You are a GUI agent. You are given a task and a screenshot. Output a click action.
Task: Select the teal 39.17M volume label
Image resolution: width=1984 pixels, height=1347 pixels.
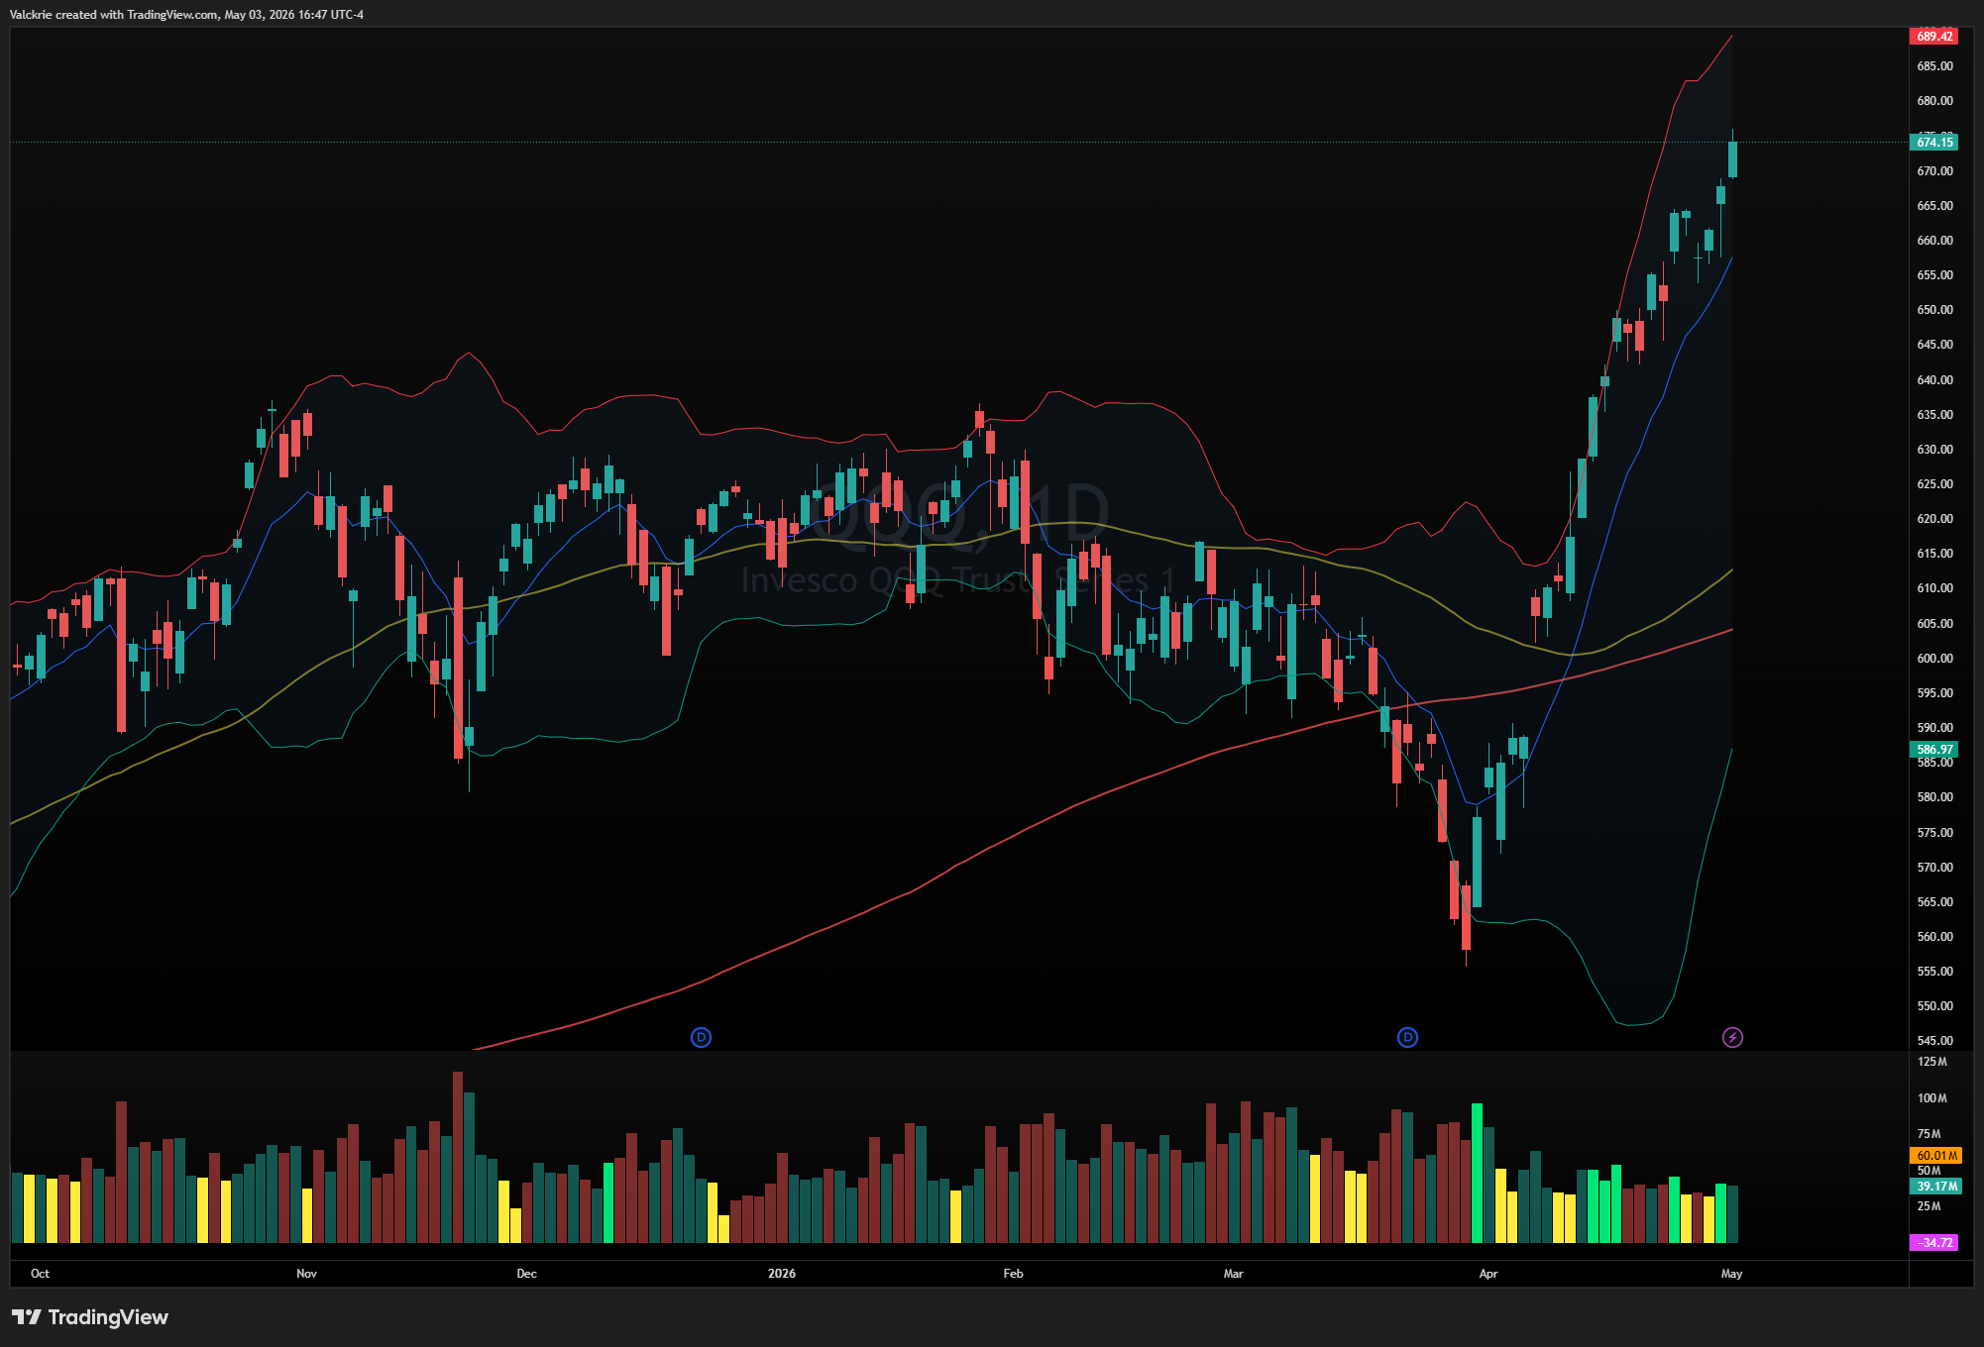pos(1933,1187)
